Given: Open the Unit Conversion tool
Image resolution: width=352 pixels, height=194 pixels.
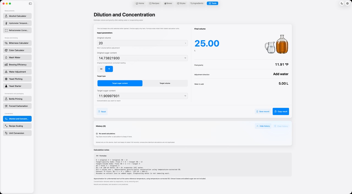Looking at the screenshot, I should [x=17, y=133].
